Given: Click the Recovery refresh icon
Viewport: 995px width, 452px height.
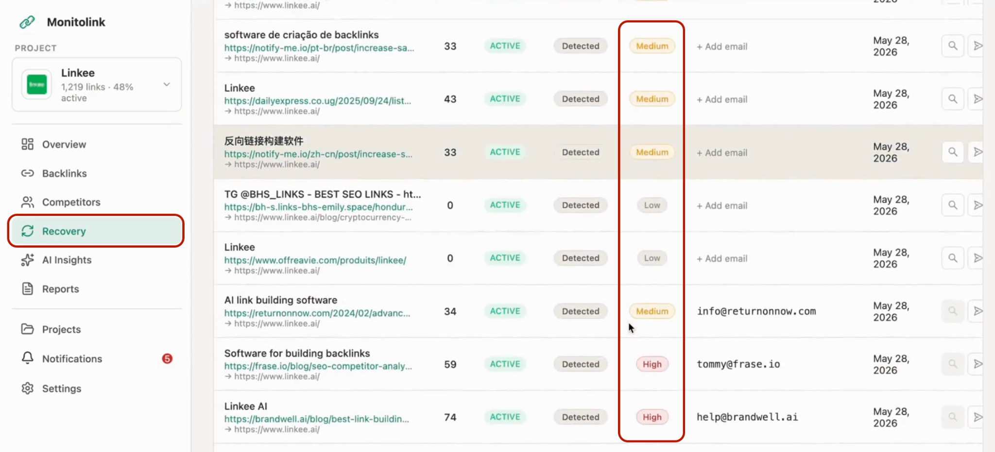Looking at the screenshot, I should coord(28,231).
